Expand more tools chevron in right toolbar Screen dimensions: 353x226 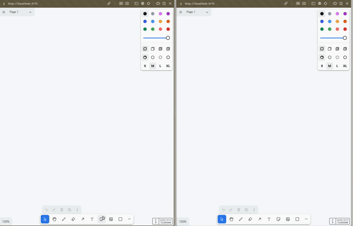[x=307, y=219]
